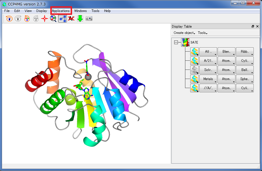Screen dimensions: 262x171
Task: Click the 3A7E model icon
Action: (x=185, y=42)
